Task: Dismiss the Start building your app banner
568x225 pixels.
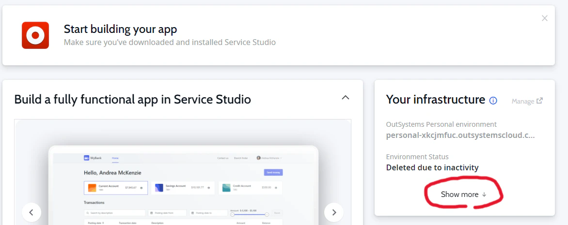Action: click(x=544, y=18)
